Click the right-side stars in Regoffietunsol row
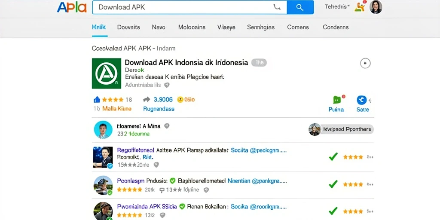 (353, 157)
